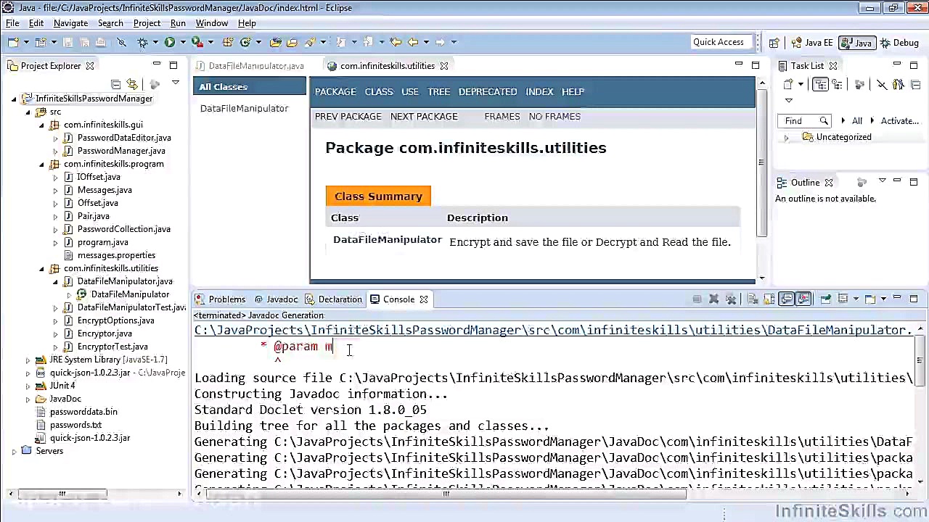Run the program with green Run button
The image size is (929, 522).
[x=169, y=42]
